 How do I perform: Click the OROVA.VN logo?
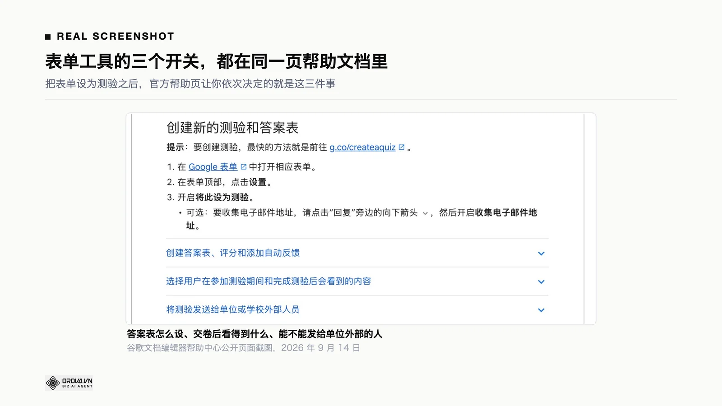[x=69, y=383]
